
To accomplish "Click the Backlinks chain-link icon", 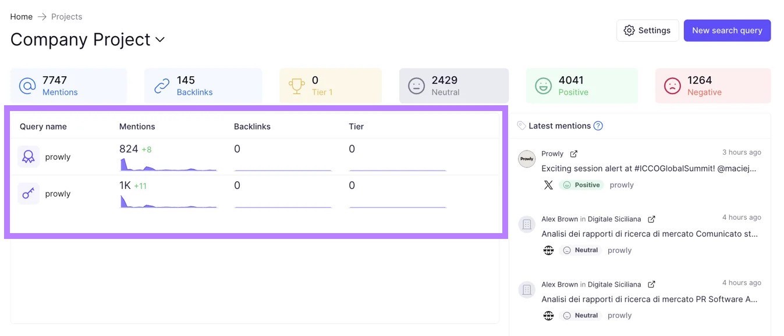I will click(161, 85).
